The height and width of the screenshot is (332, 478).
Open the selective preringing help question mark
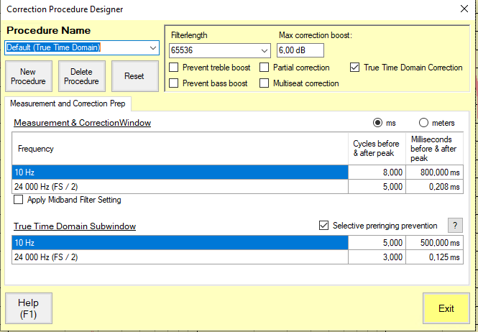454,226
